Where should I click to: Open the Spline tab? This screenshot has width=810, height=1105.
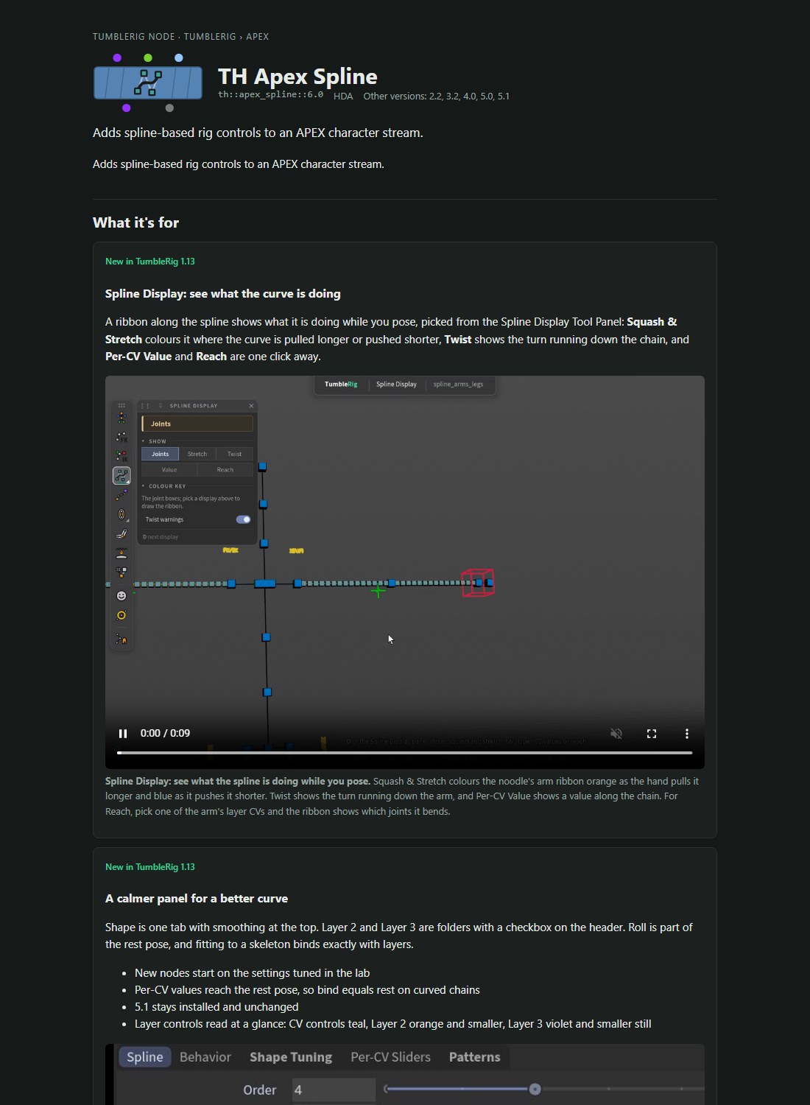[145, 1057]
